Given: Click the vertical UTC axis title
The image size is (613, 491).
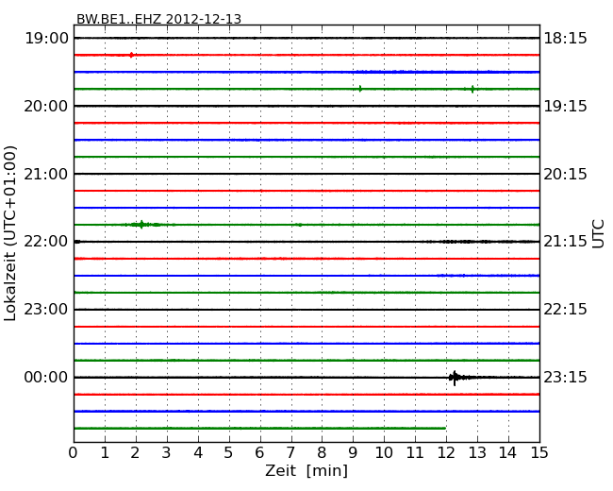Looking at the screenshot, I should 598,234.
